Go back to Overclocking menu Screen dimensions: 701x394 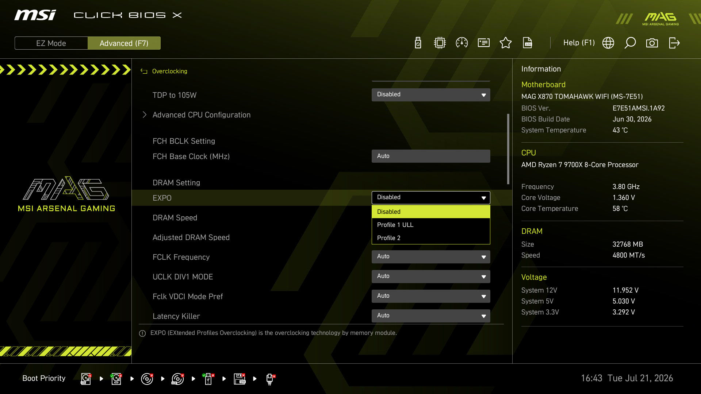[x=169, y=71]
